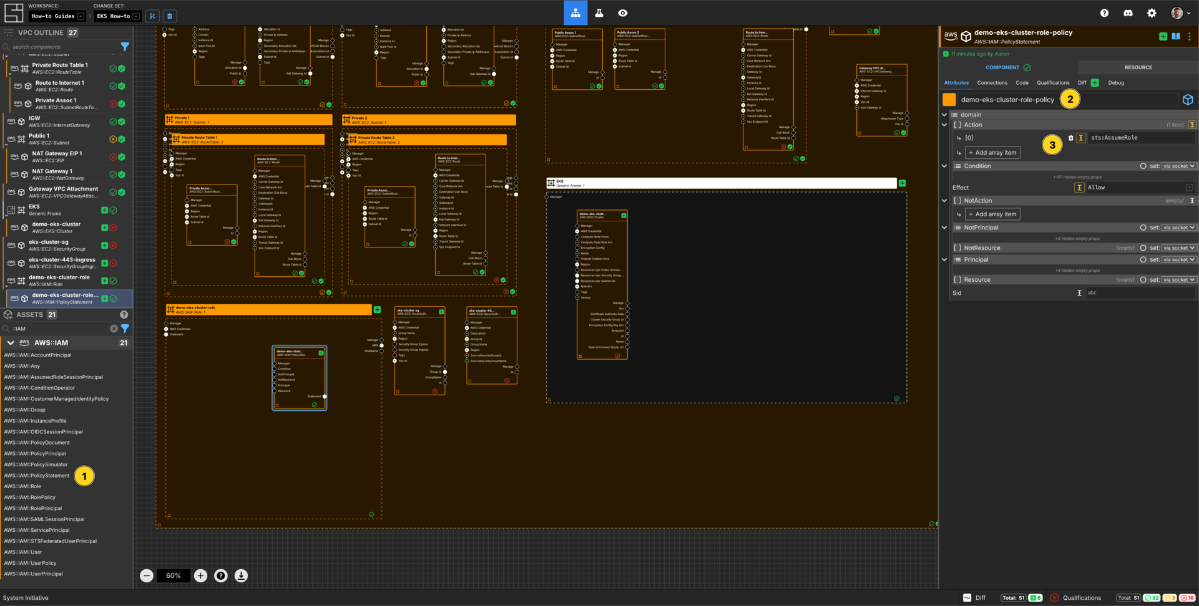Collapse the AWS::IAM asset category
This screenshot has height=606, width=1199.
coord(11,343)
